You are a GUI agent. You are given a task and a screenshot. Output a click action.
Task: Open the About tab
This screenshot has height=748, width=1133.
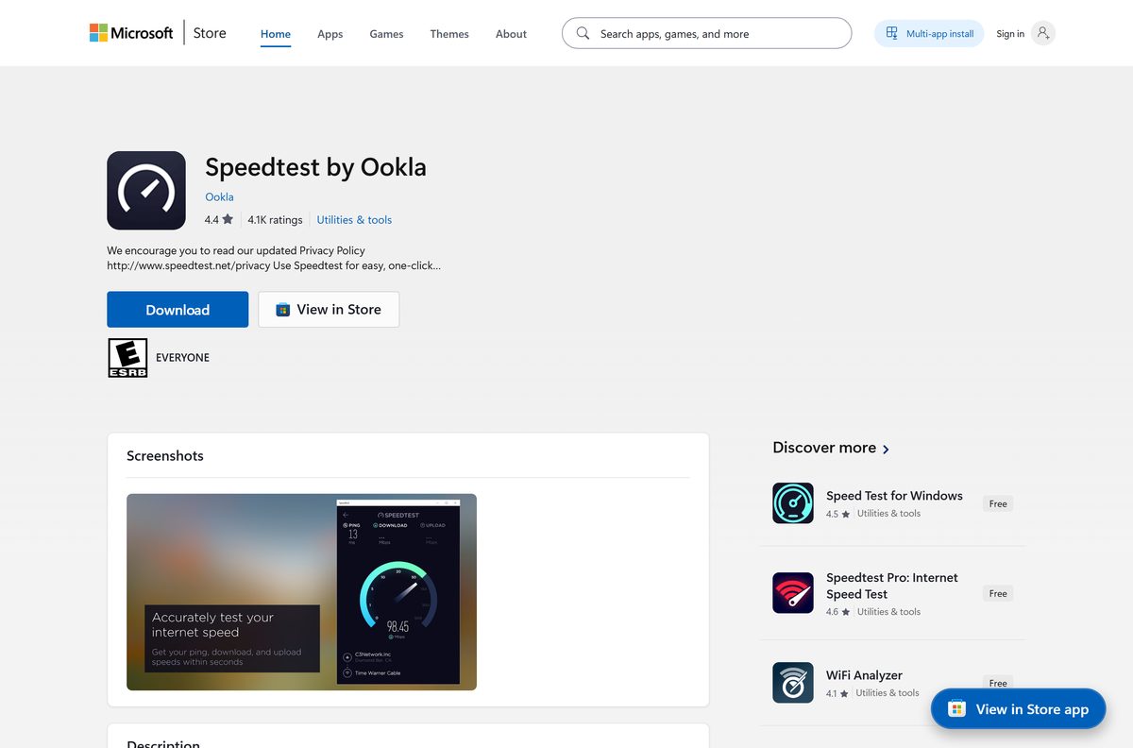point(511,34)
